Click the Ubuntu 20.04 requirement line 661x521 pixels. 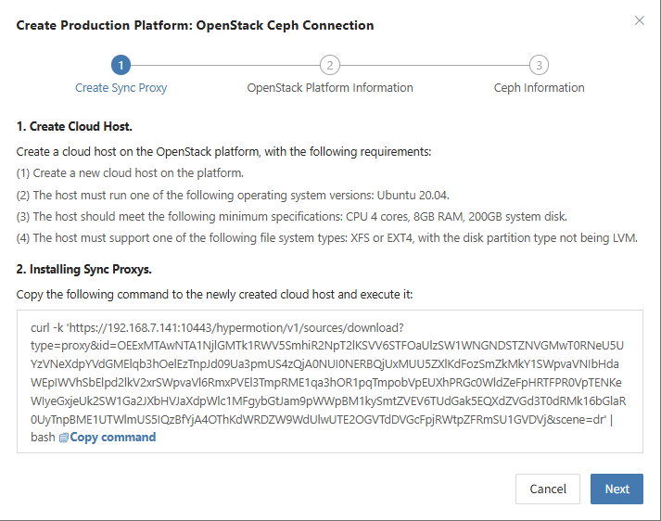tap(233, 196)
